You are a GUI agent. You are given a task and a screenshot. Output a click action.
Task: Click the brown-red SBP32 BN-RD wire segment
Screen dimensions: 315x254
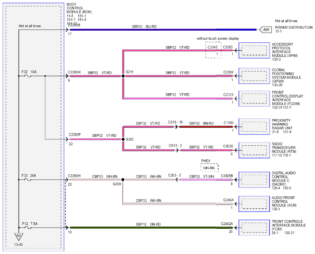click(206, 127)
